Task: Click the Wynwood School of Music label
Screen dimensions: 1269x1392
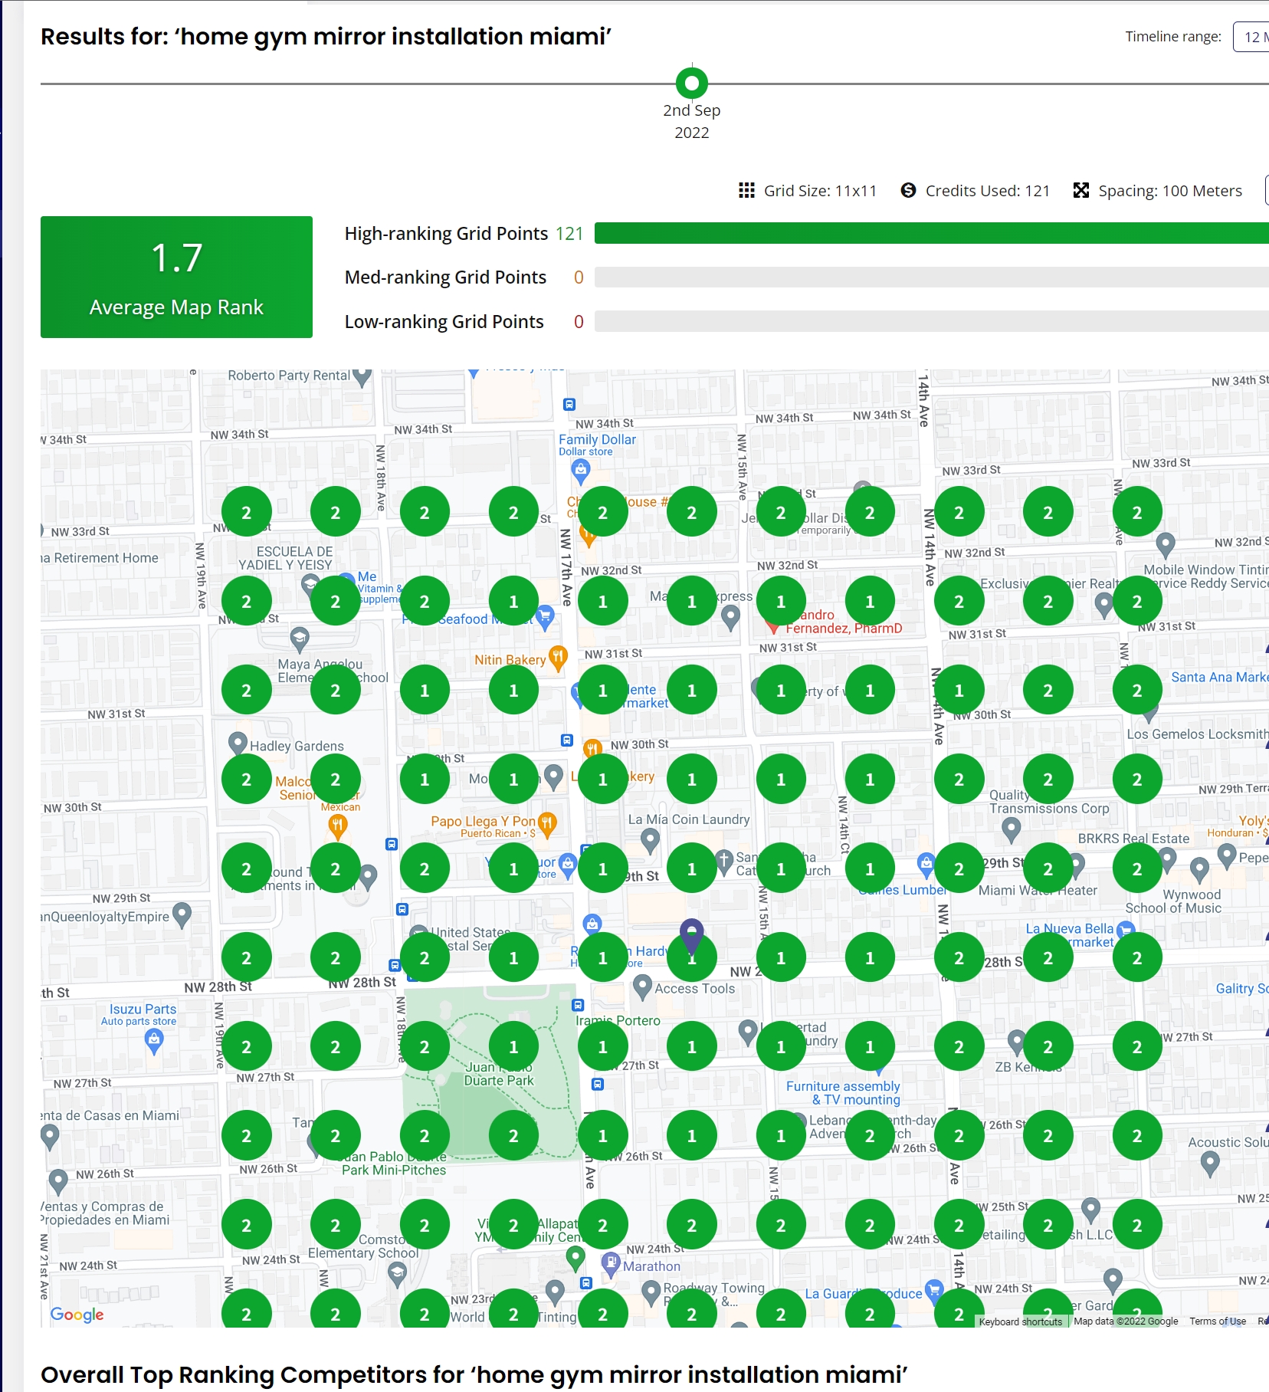Action: 1173,901
